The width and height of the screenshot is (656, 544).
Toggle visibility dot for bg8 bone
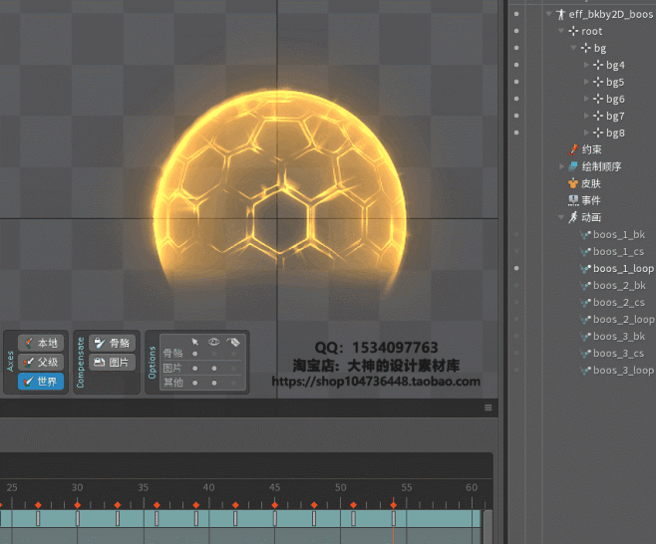point(515,133)
